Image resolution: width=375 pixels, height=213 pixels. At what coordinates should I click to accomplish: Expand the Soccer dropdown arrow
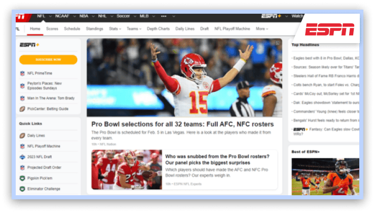click(x=135, y=16)
